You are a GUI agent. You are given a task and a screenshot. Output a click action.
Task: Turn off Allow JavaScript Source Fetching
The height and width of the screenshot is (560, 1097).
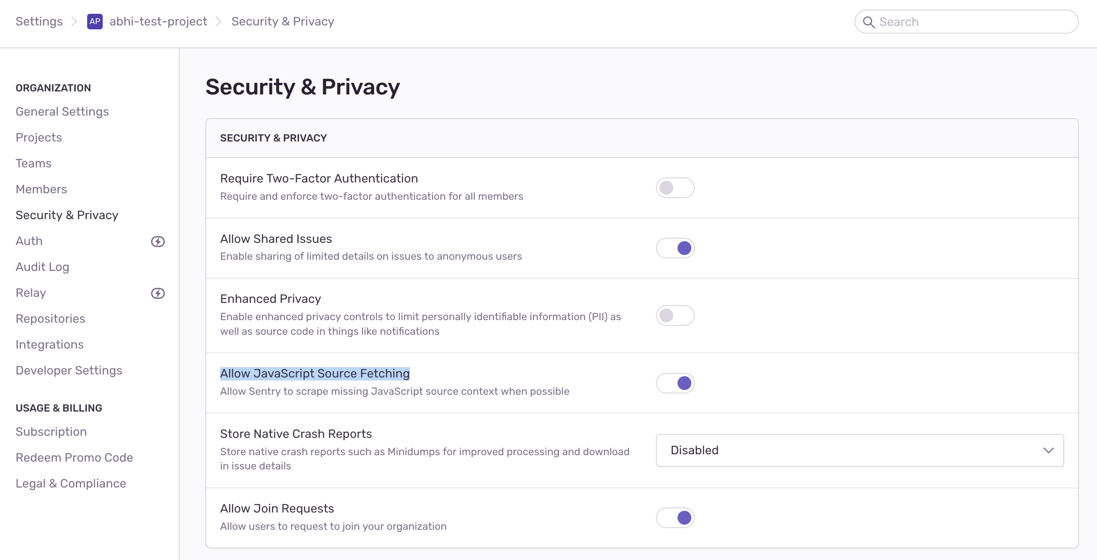coord(675,383)
